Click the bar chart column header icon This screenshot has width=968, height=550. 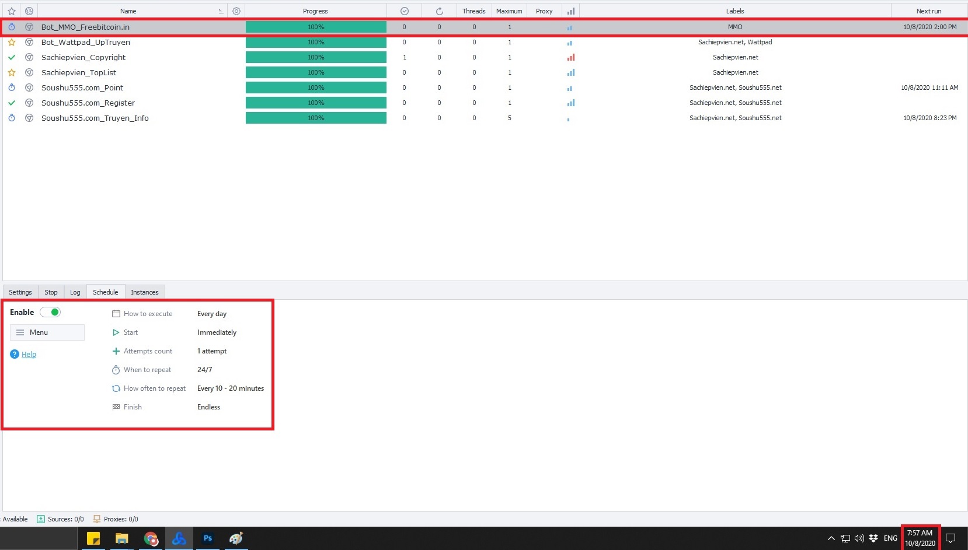[570, 11]
